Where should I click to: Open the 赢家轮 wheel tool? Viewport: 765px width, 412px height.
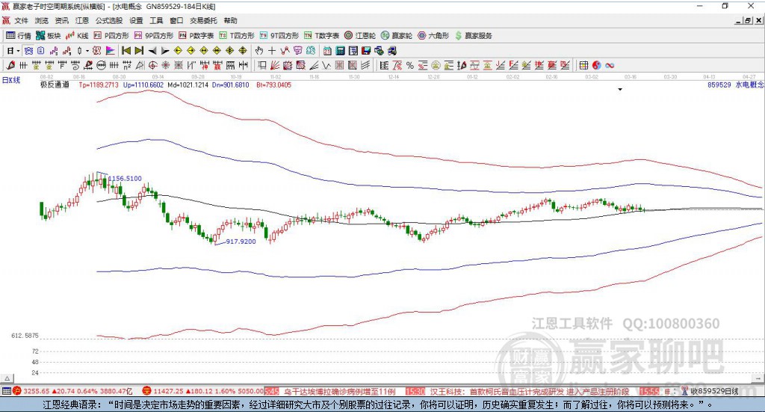pyautogui.click(x=397, y=36)
